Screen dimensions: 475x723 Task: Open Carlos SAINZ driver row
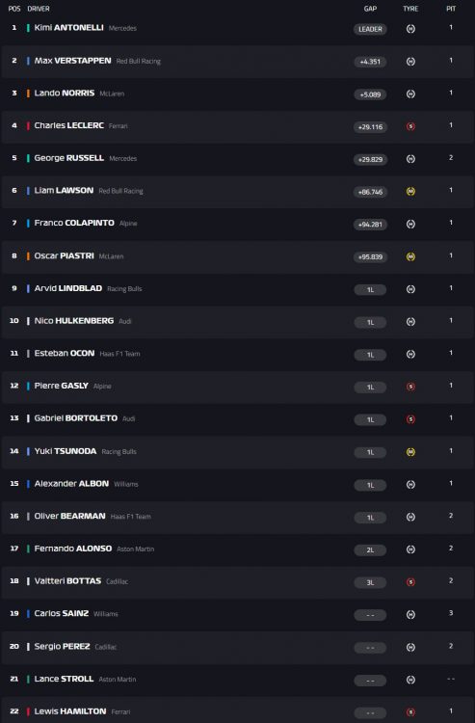[x=238, y=614]
